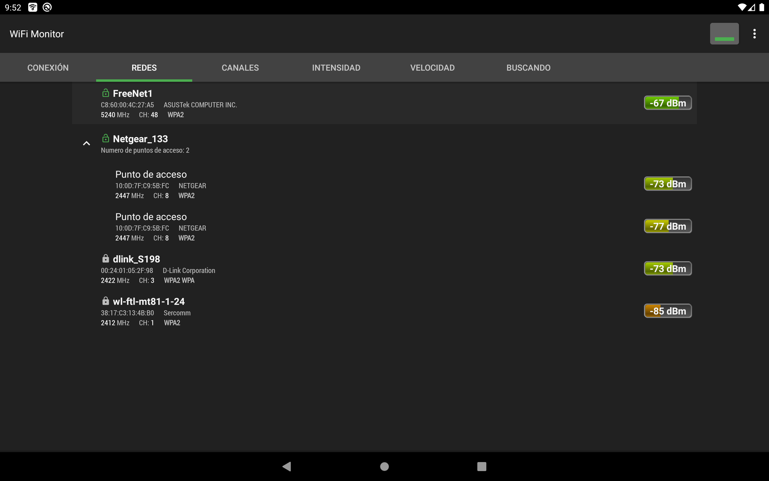Click the D-Link Corporation vendor label

coord(189,270)
